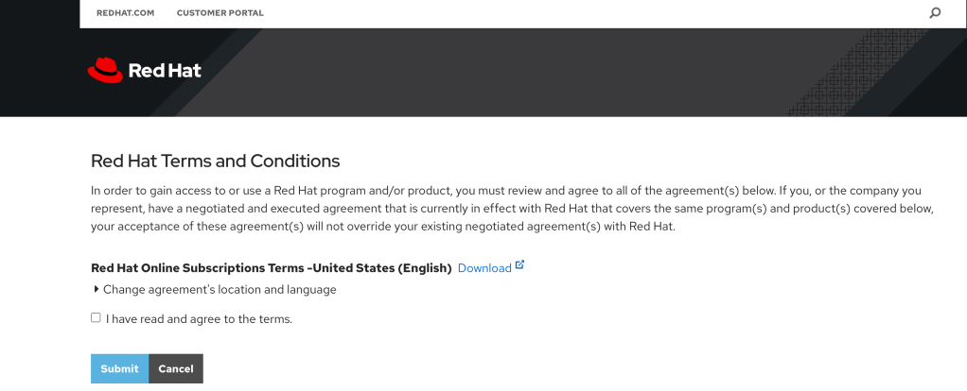Submit the terms acceptance form

pos(119,368)
